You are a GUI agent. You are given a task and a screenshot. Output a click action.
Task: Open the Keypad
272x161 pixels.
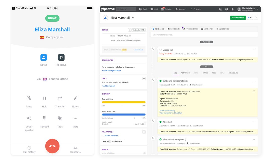point(45,118)
